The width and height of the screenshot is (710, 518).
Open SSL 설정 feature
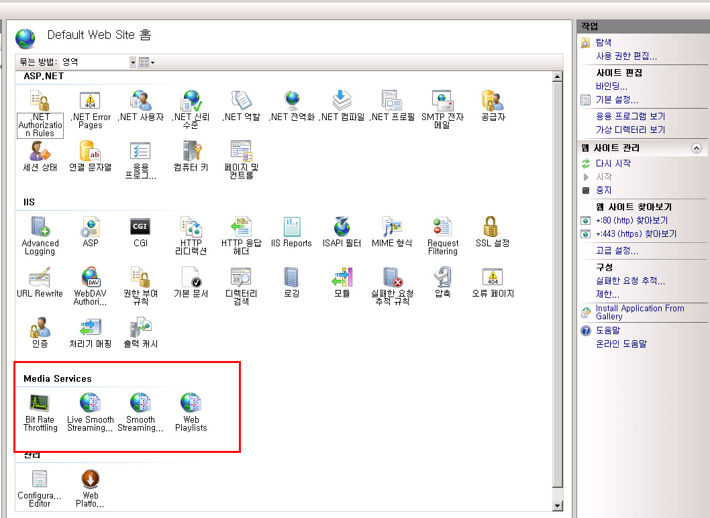[493, 232]
